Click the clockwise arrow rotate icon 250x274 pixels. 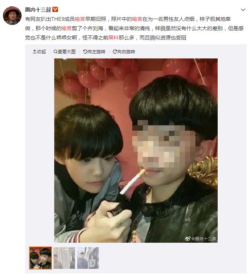(x=115, y=51)
